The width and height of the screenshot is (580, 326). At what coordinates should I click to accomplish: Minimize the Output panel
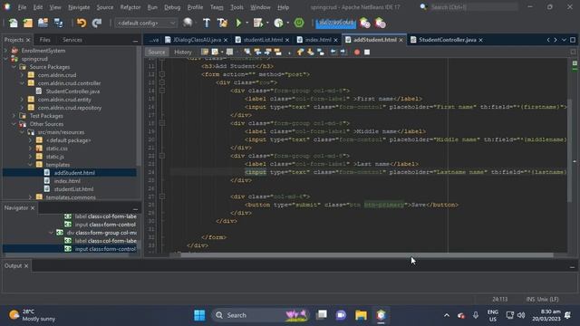pos(572,266)
